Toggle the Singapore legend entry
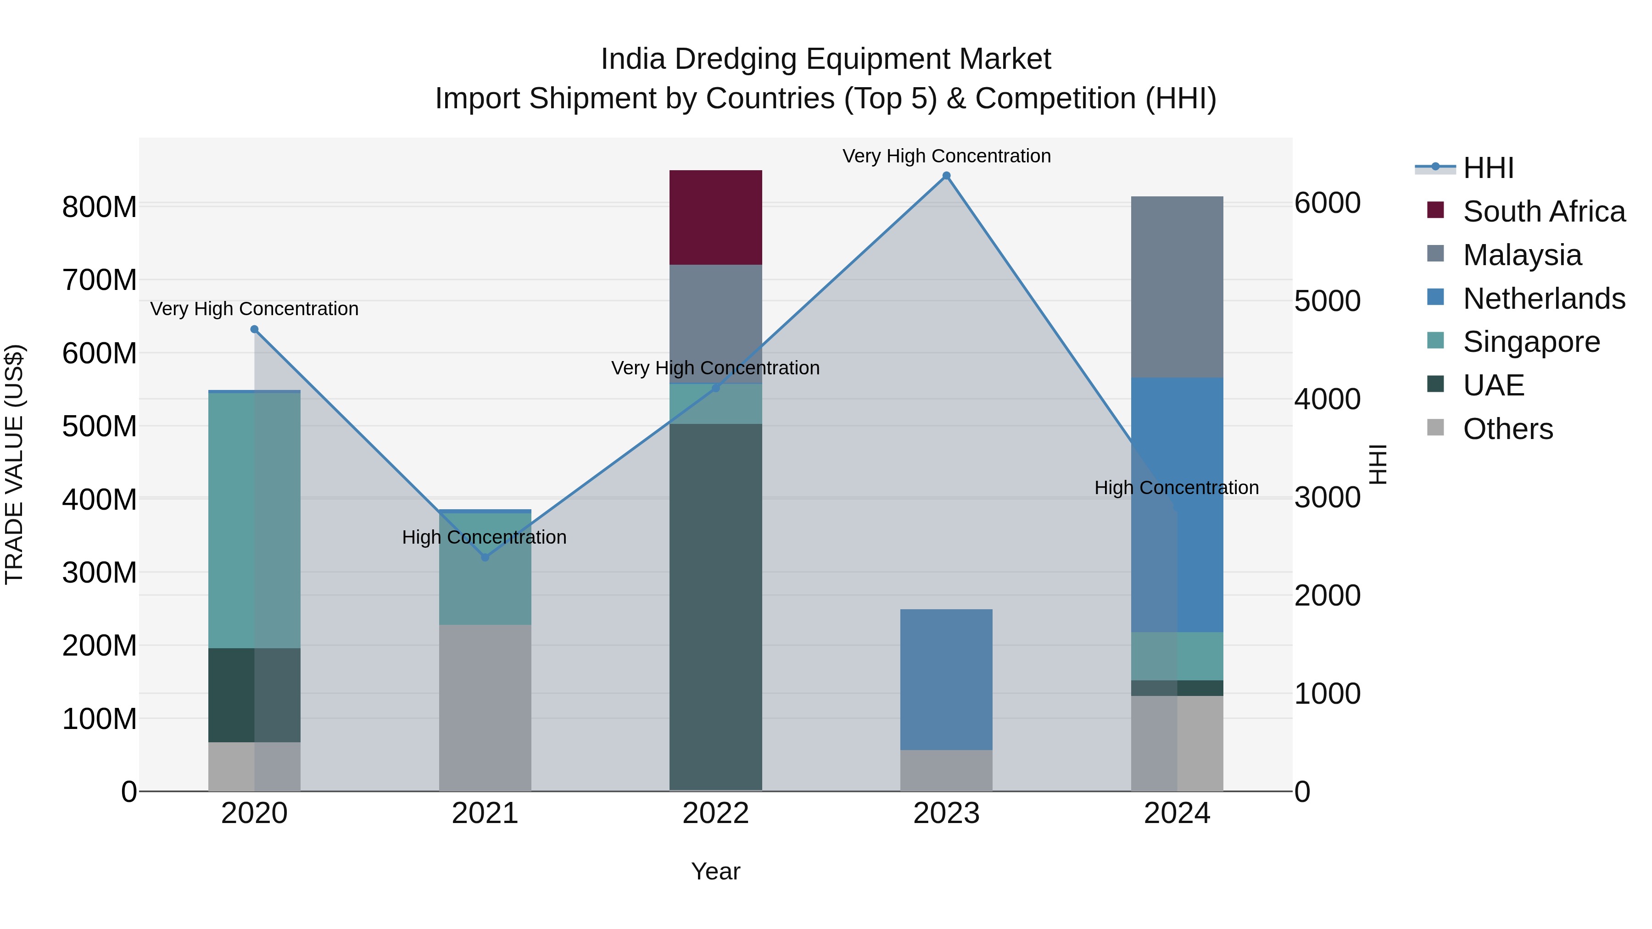This screenshot has width=1652, height=929. click(1513, 342)
